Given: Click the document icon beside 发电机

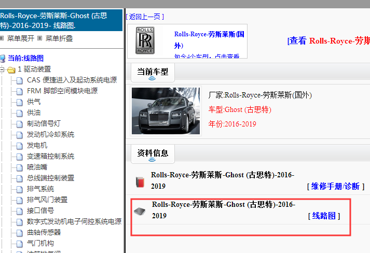Looking at the screenshot, I should (x=20, y=146).
